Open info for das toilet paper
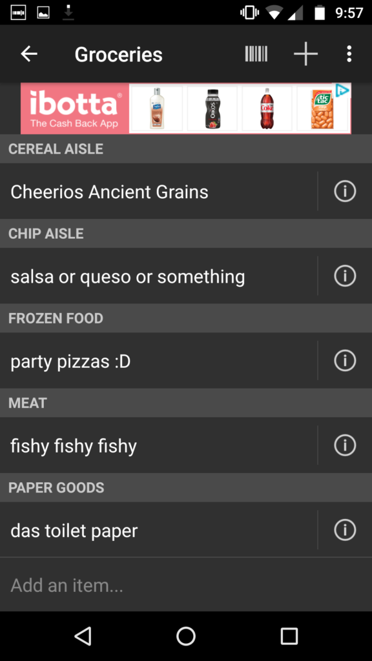This screenshot has width=372, height=661. coord(345,530)
